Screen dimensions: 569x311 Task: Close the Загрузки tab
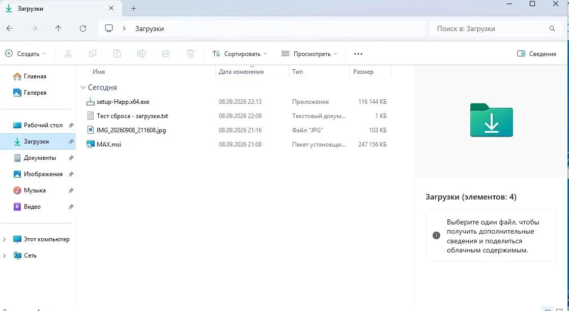111,8
